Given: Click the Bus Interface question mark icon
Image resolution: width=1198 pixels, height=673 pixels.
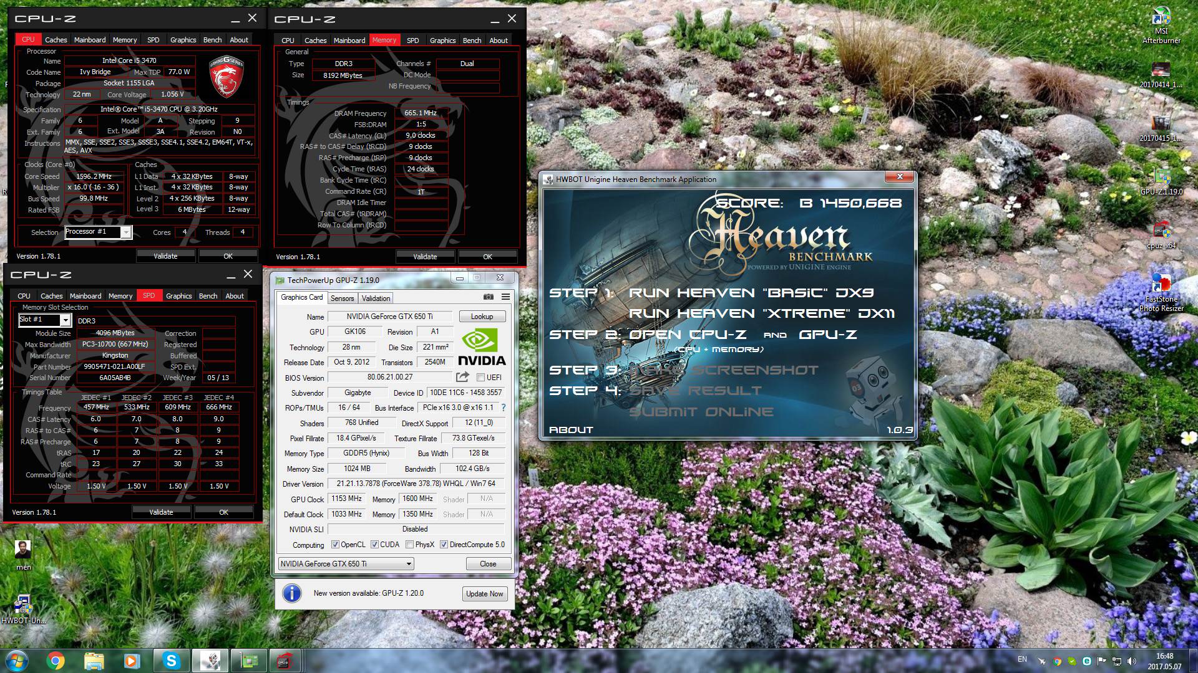Looking at the screenshot, I should click(504, 408).
